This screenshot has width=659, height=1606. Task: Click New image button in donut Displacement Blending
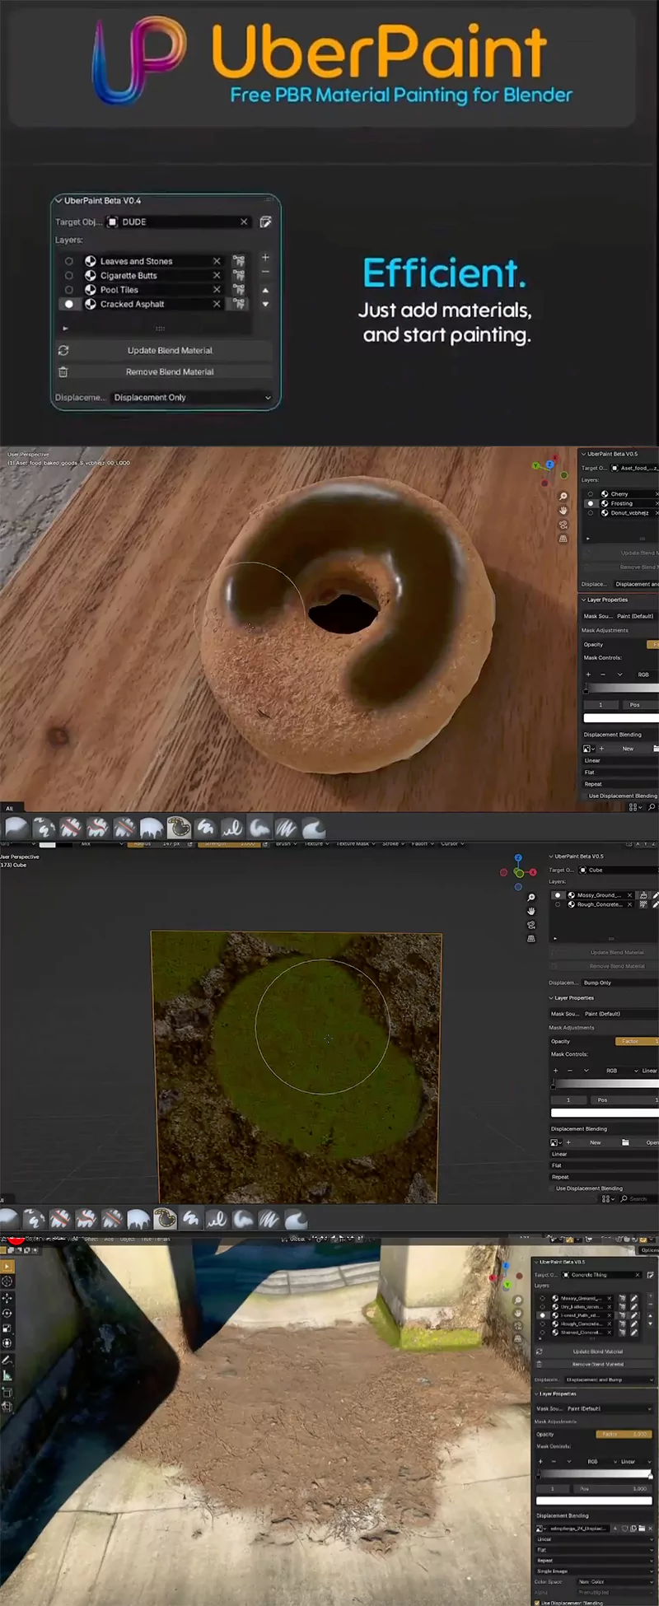[628, 749]
